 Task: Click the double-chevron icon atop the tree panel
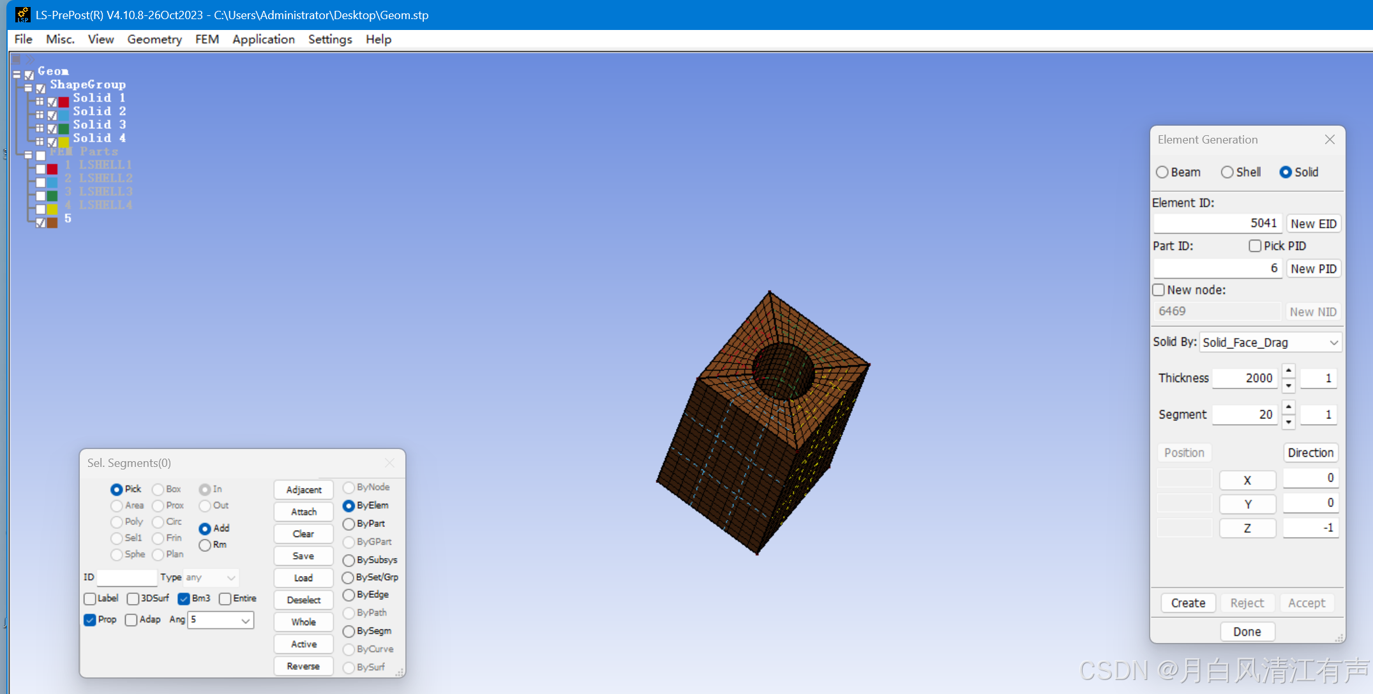[30, 59]
